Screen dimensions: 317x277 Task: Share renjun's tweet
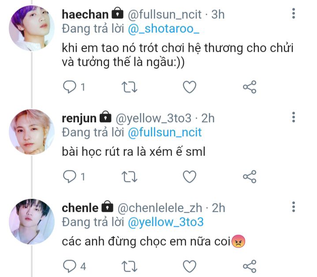[250, 177]
